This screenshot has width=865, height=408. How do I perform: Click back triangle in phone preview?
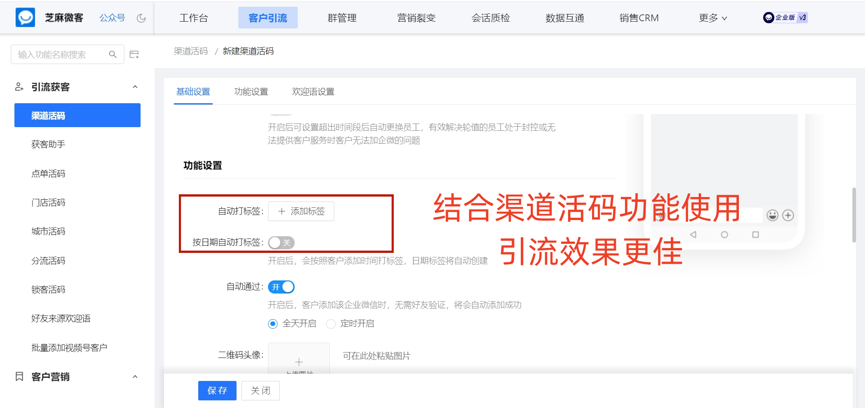click(693, 234)
